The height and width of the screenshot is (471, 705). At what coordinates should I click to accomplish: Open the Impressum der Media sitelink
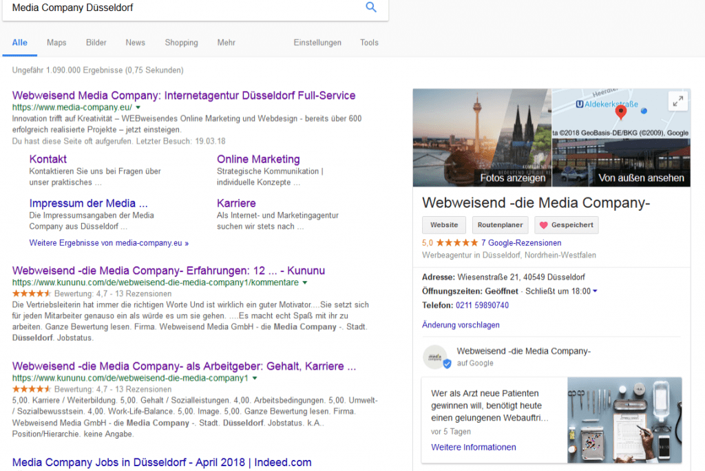88,203
